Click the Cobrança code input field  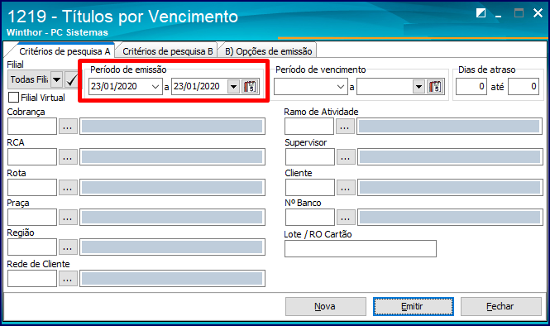coord(32,127)
